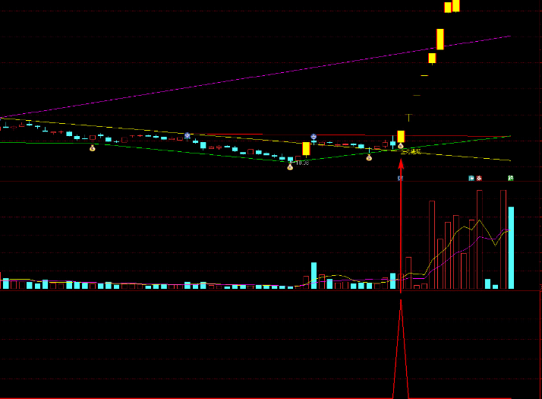Click the cyan volume spike after the first yellow candle

(314, 275)
